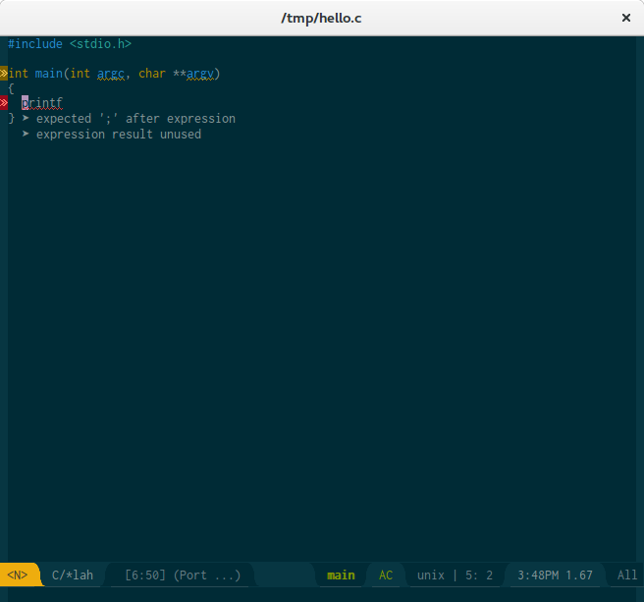Click the printf token with error underline
The image size is (644, 602).
(42, 103)
